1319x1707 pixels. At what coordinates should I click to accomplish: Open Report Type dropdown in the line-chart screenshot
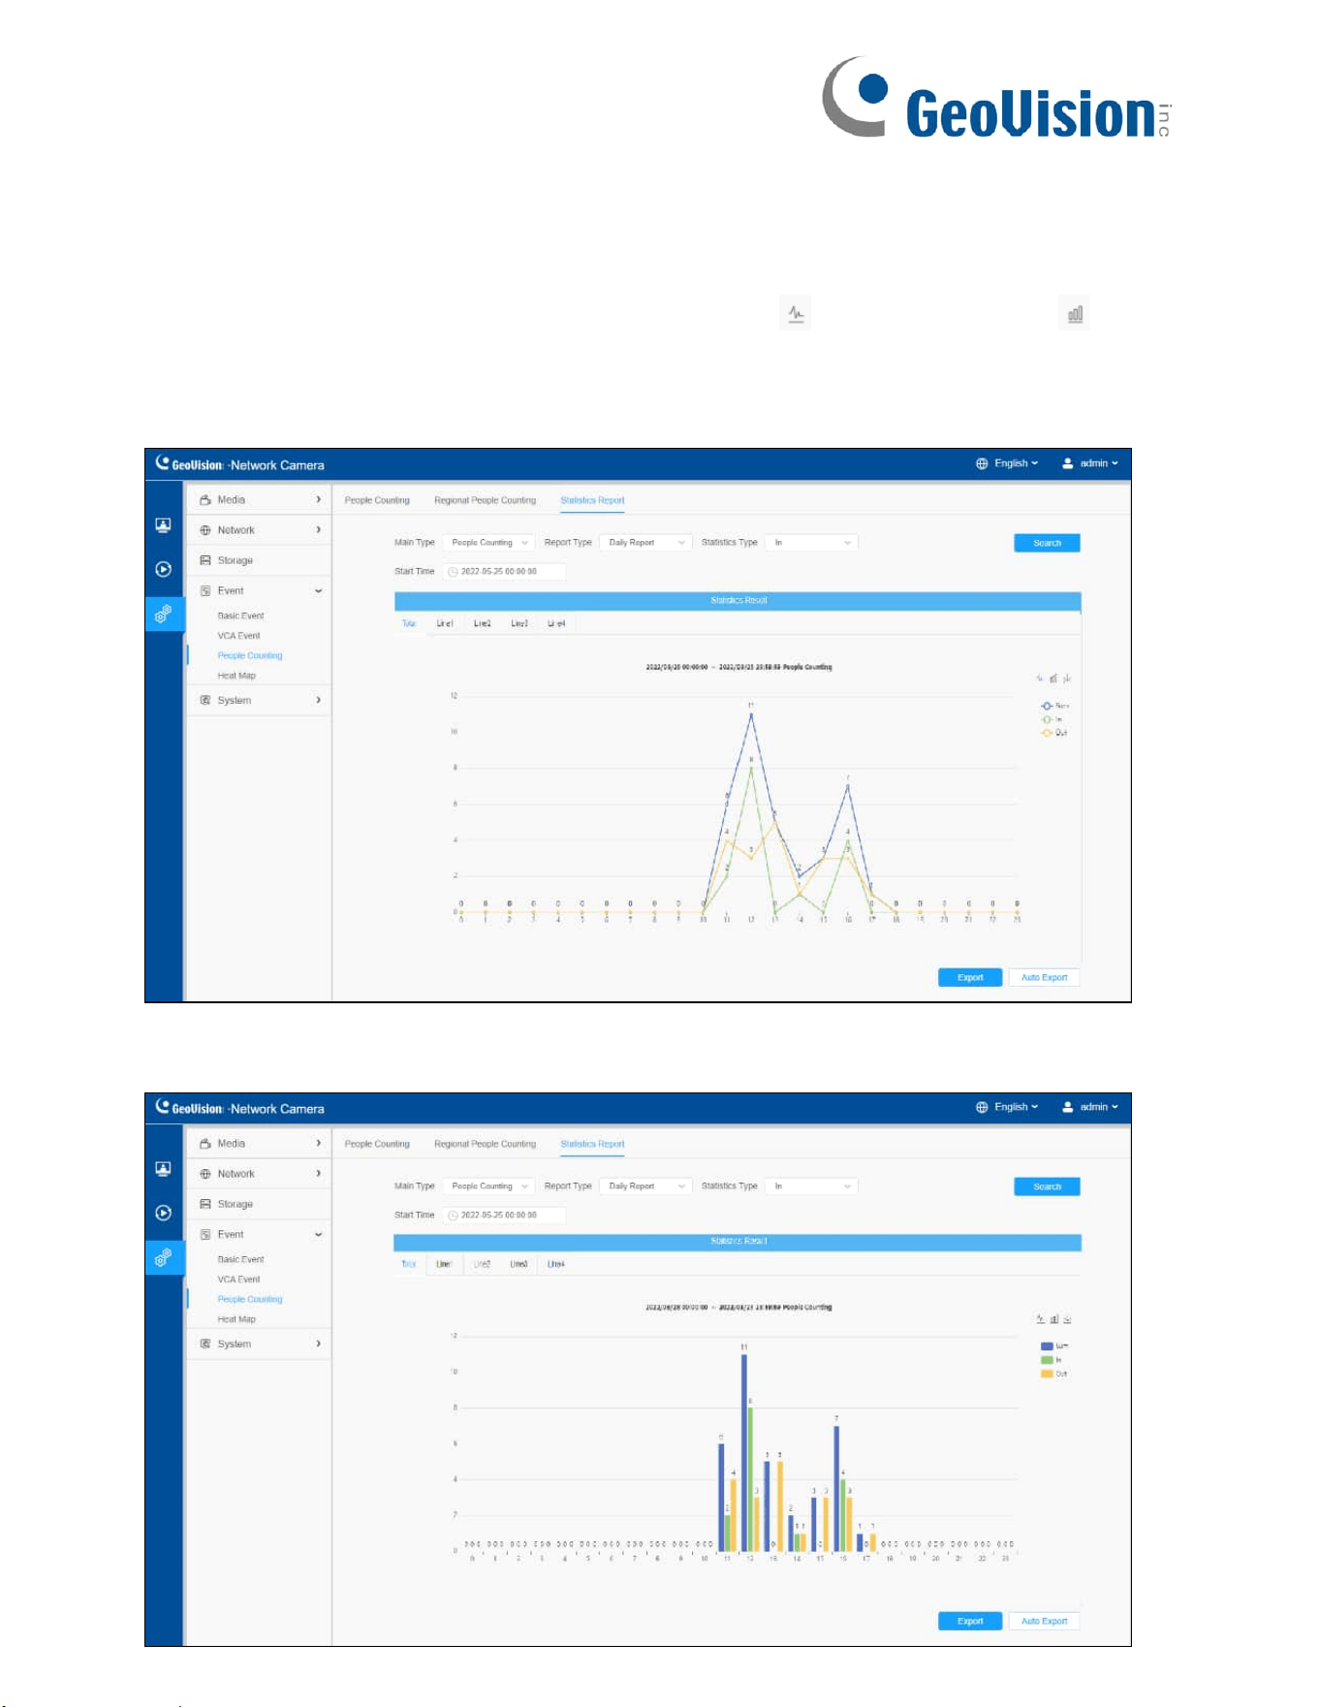click(645, 543)
